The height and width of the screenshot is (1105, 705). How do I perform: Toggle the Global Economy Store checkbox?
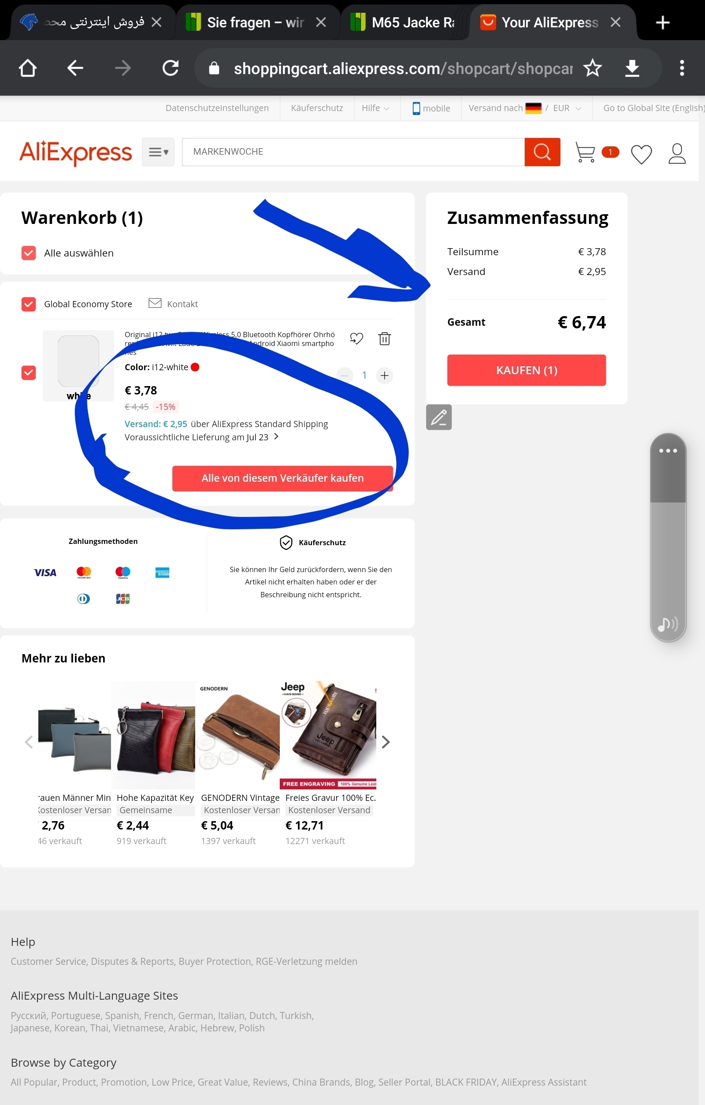[x=29, y=304]
